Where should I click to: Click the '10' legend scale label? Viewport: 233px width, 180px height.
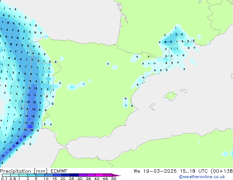point(46,179)
